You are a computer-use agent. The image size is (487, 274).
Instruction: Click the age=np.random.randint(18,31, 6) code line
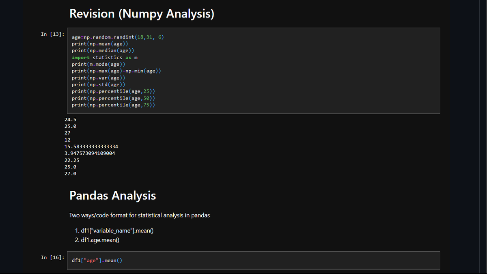118,37
